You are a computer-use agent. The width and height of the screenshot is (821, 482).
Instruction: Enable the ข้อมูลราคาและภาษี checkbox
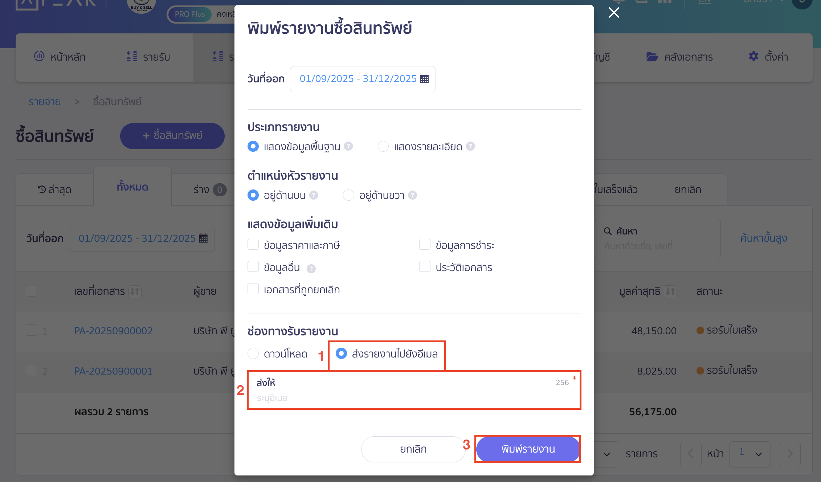click(x=253, y=244)
